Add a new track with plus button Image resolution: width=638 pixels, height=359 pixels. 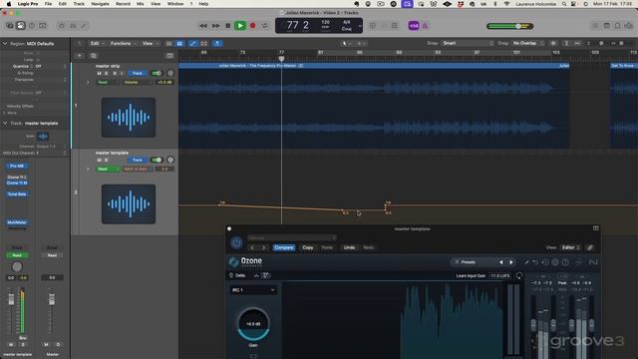coord(80,56)
